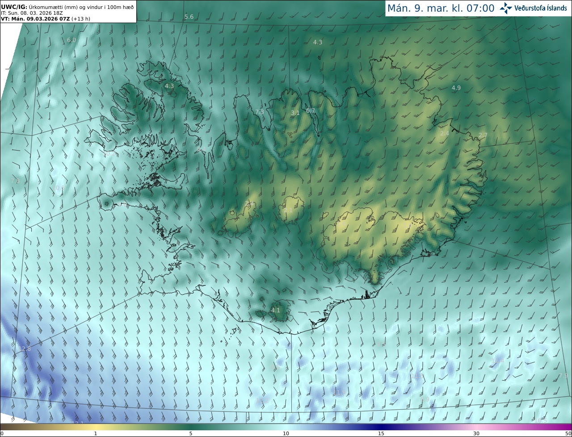Viewport: 572px width, 437px height.
Task: Click the 4.9 value label on map
Action: coord(456,88)
